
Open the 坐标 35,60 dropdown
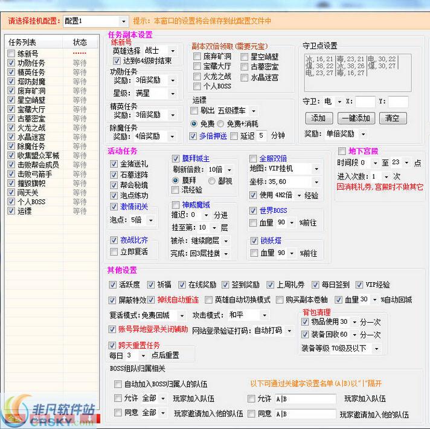[x=294, y=182]
